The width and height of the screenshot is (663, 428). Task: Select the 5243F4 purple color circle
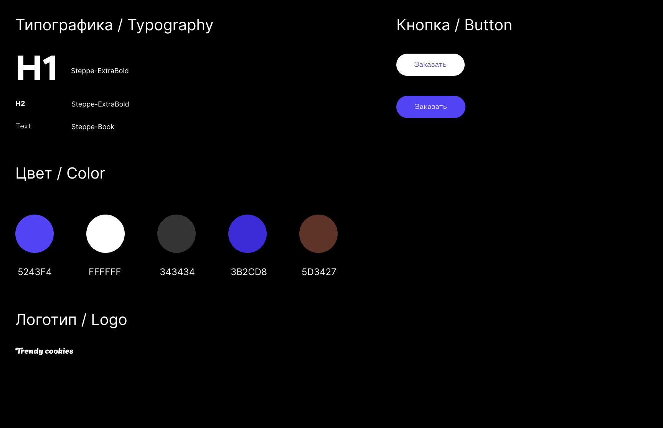35,234
